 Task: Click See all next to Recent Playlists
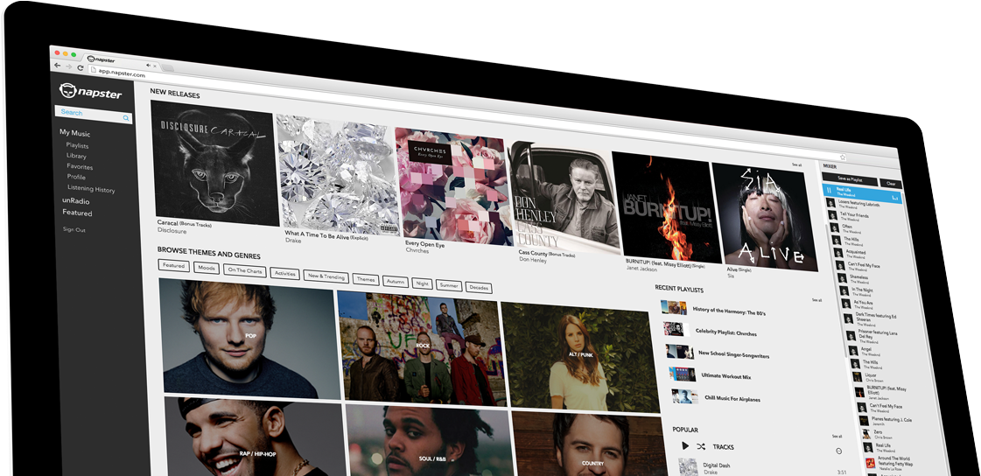[816, 300]
